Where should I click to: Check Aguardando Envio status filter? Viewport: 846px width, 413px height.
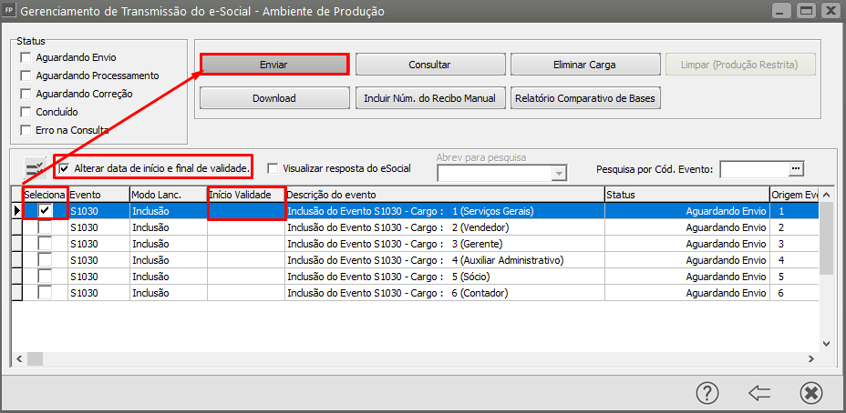pos(26,57)
